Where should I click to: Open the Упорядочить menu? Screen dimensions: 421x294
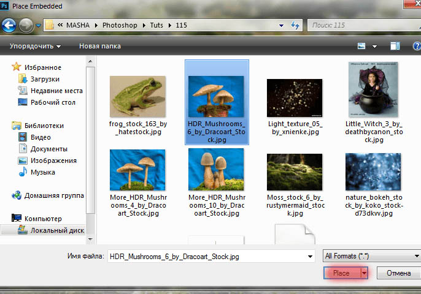(35, 46)
